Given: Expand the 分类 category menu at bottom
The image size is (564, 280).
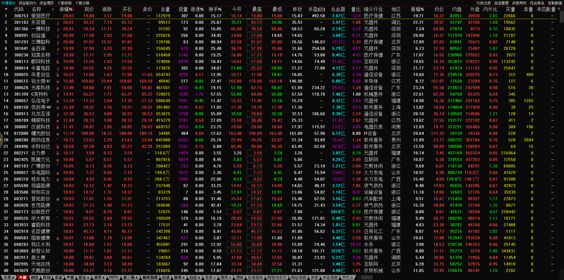Looking at the screenshot, I should coord(9,277).
